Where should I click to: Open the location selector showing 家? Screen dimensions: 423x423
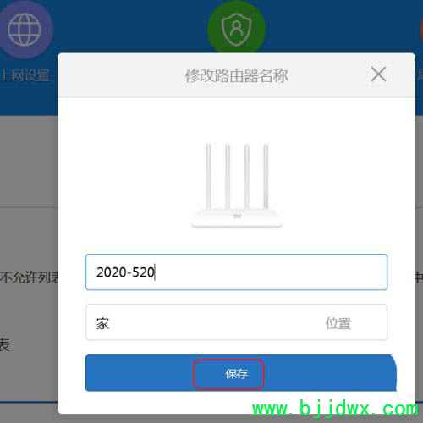236,322
